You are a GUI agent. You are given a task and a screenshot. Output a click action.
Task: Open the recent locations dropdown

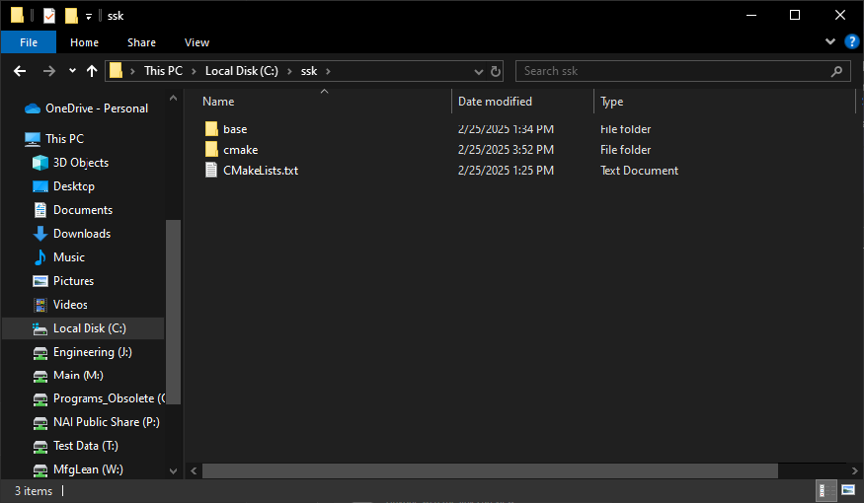pyautogui.click(x=72, y=70)
